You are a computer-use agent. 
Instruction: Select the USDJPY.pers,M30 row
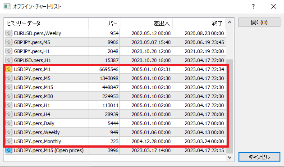(x=115, y=96)
